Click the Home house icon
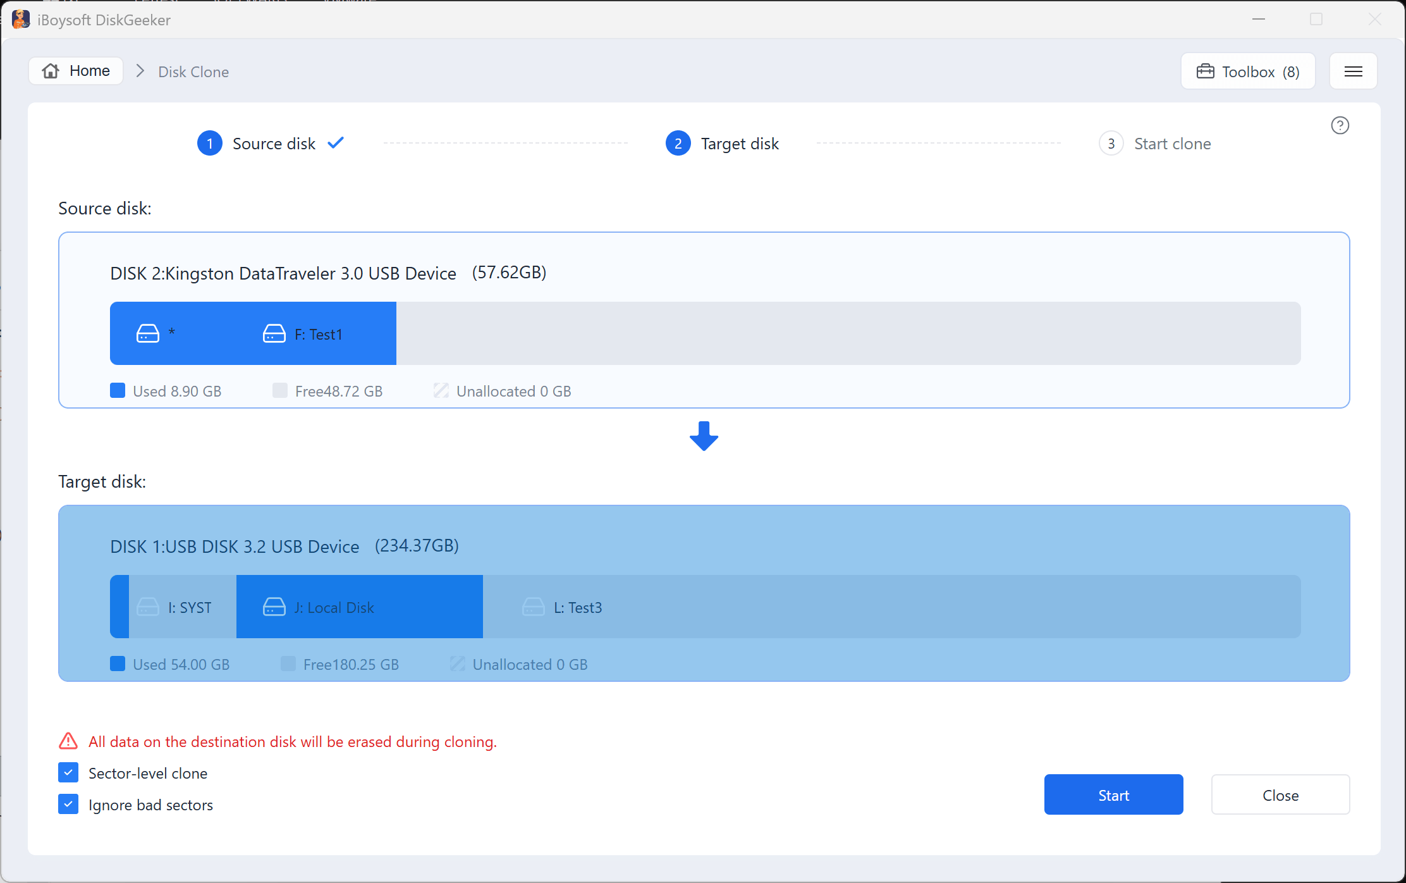The height and width of the screenshot is (883, 1406). coord(51,71)
